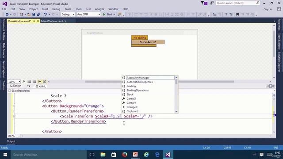Click the swap panes arrows icon
This screenshot has height=159, width=283.
(x=28, y=86)
